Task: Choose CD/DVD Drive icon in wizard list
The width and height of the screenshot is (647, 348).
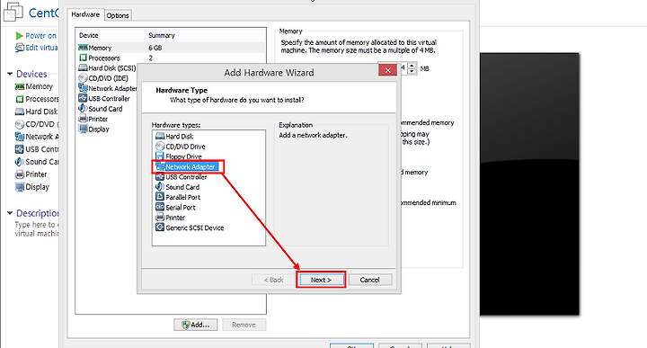Action: pos(160,147)
